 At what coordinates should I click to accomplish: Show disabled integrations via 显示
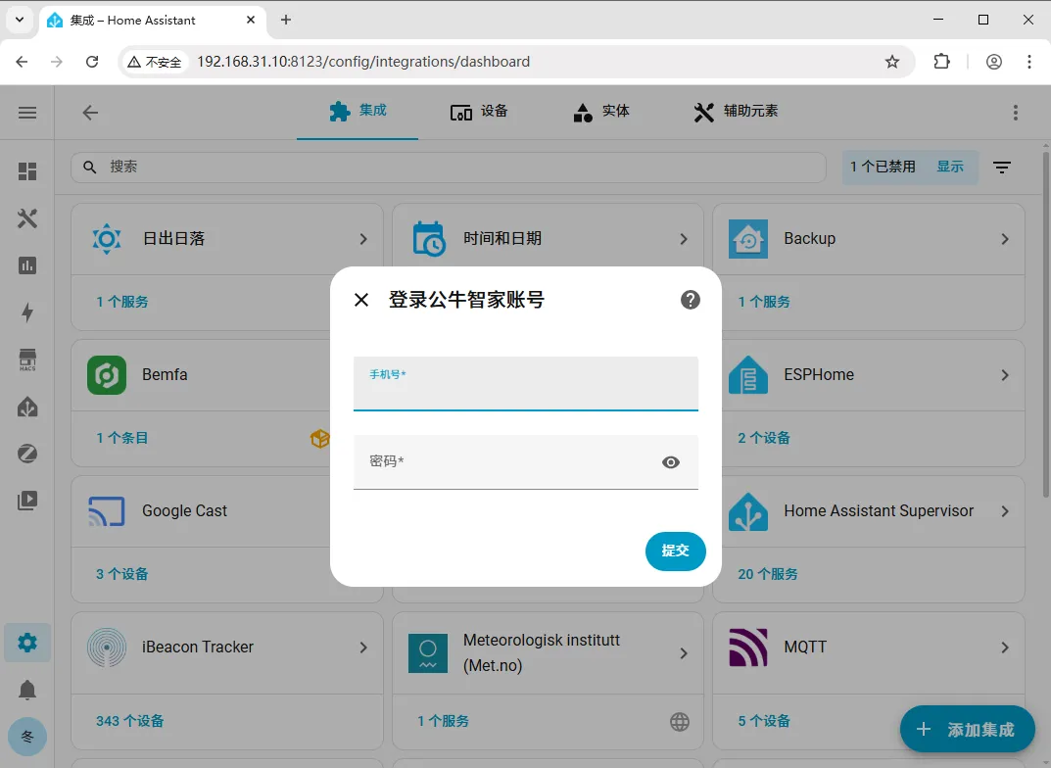(x=950, y=167)
